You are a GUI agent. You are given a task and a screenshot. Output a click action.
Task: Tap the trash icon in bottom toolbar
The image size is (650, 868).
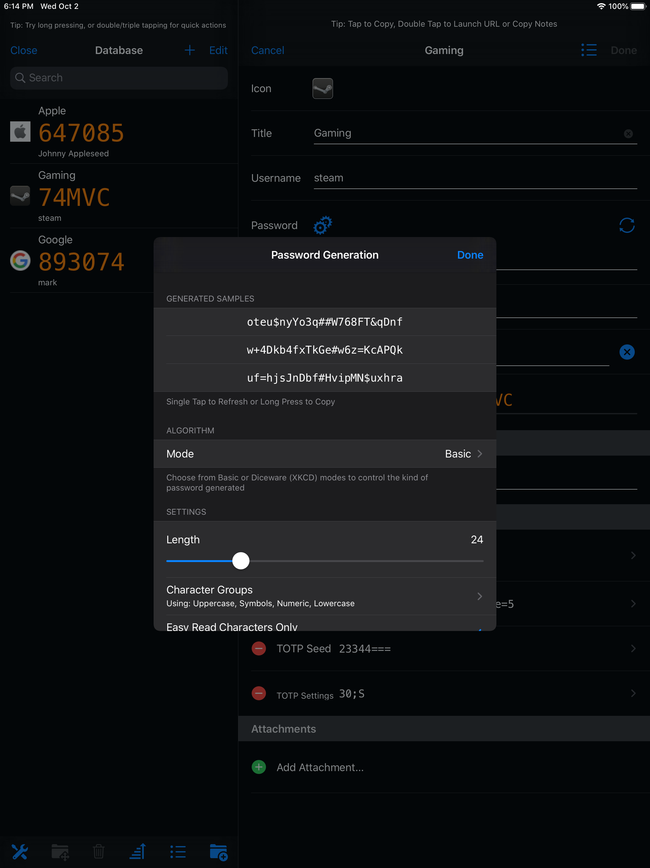(99, 851)
